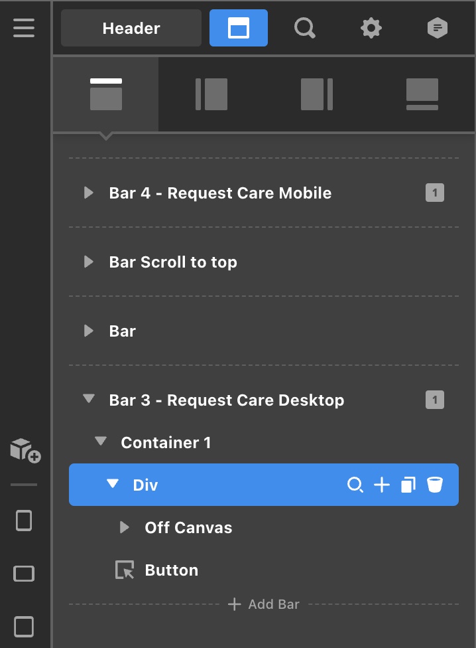Image resolution: width=476 pixels, height=648 pixels.
Task: Delete the Div with trash icon
Action: coord(435,485)
